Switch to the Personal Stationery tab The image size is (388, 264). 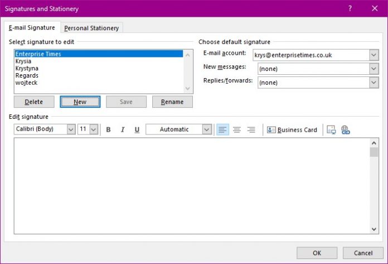pos(91,28)
